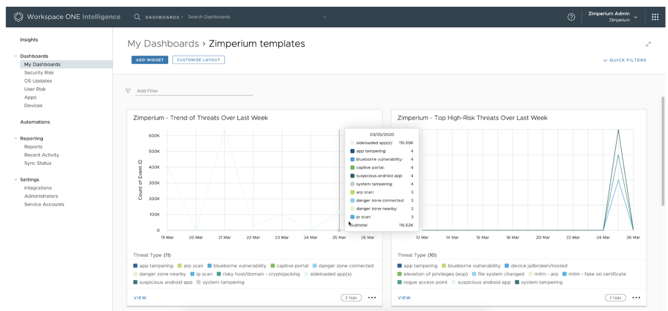
Task: Toggle arp scan legend in Trend widget
Action: [x=190, y=265]
